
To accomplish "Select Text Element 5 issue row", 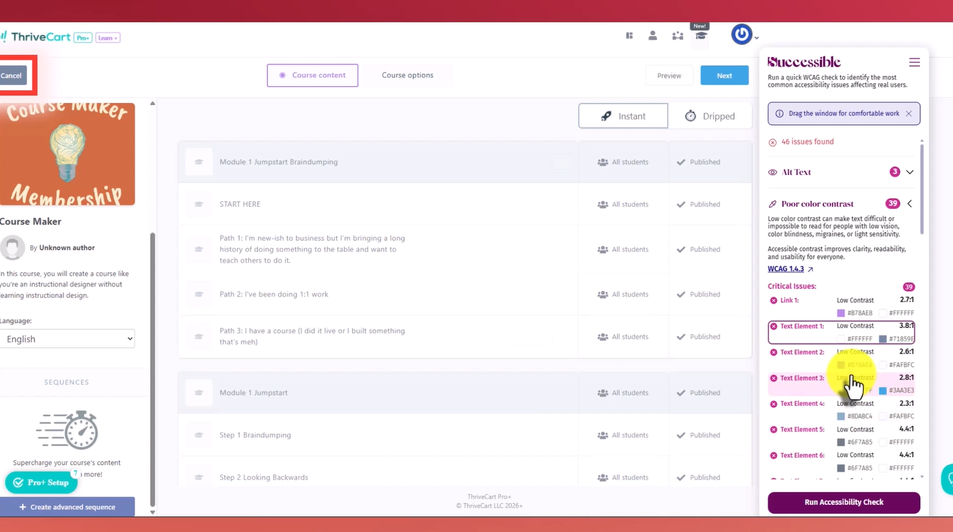I will [x=841, y=436].
